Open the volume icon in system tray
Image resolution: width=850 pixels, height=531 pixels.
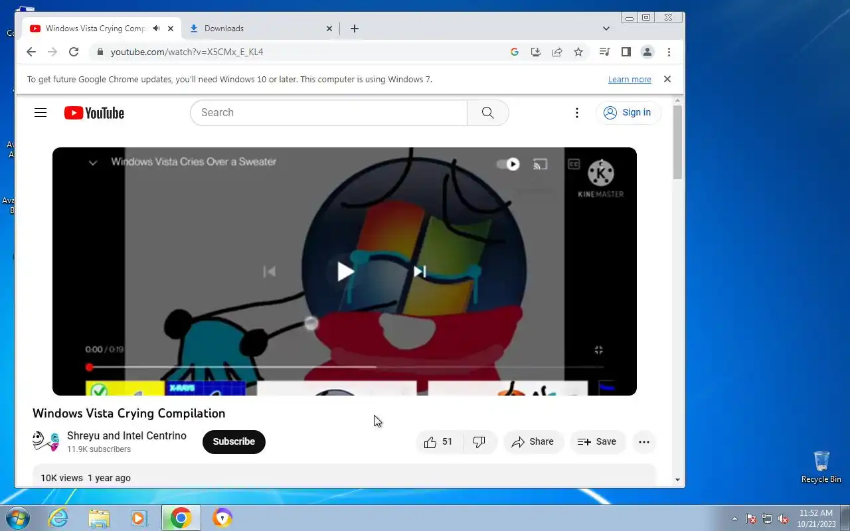click(784, 518)
